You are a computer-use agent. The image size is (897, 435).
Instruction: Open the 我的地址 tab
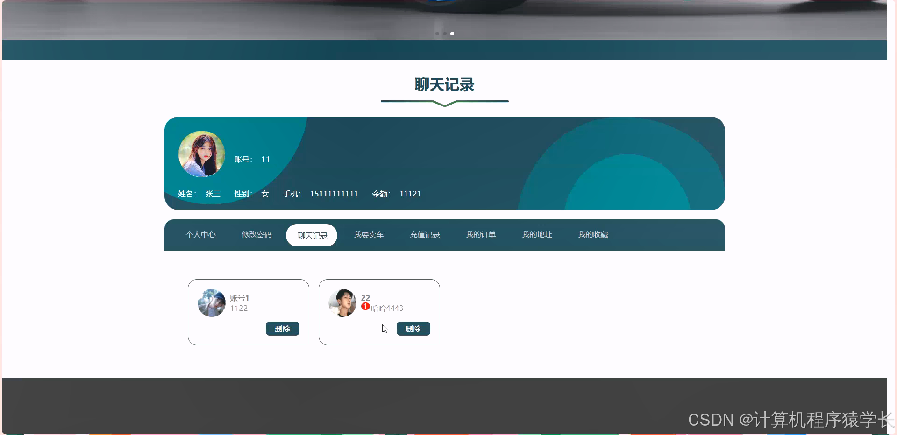tap(537, 235)
